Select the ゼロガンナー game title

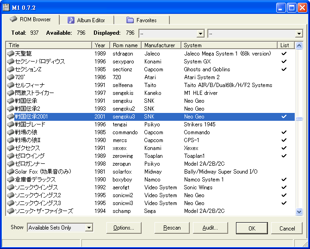(30, 164)
